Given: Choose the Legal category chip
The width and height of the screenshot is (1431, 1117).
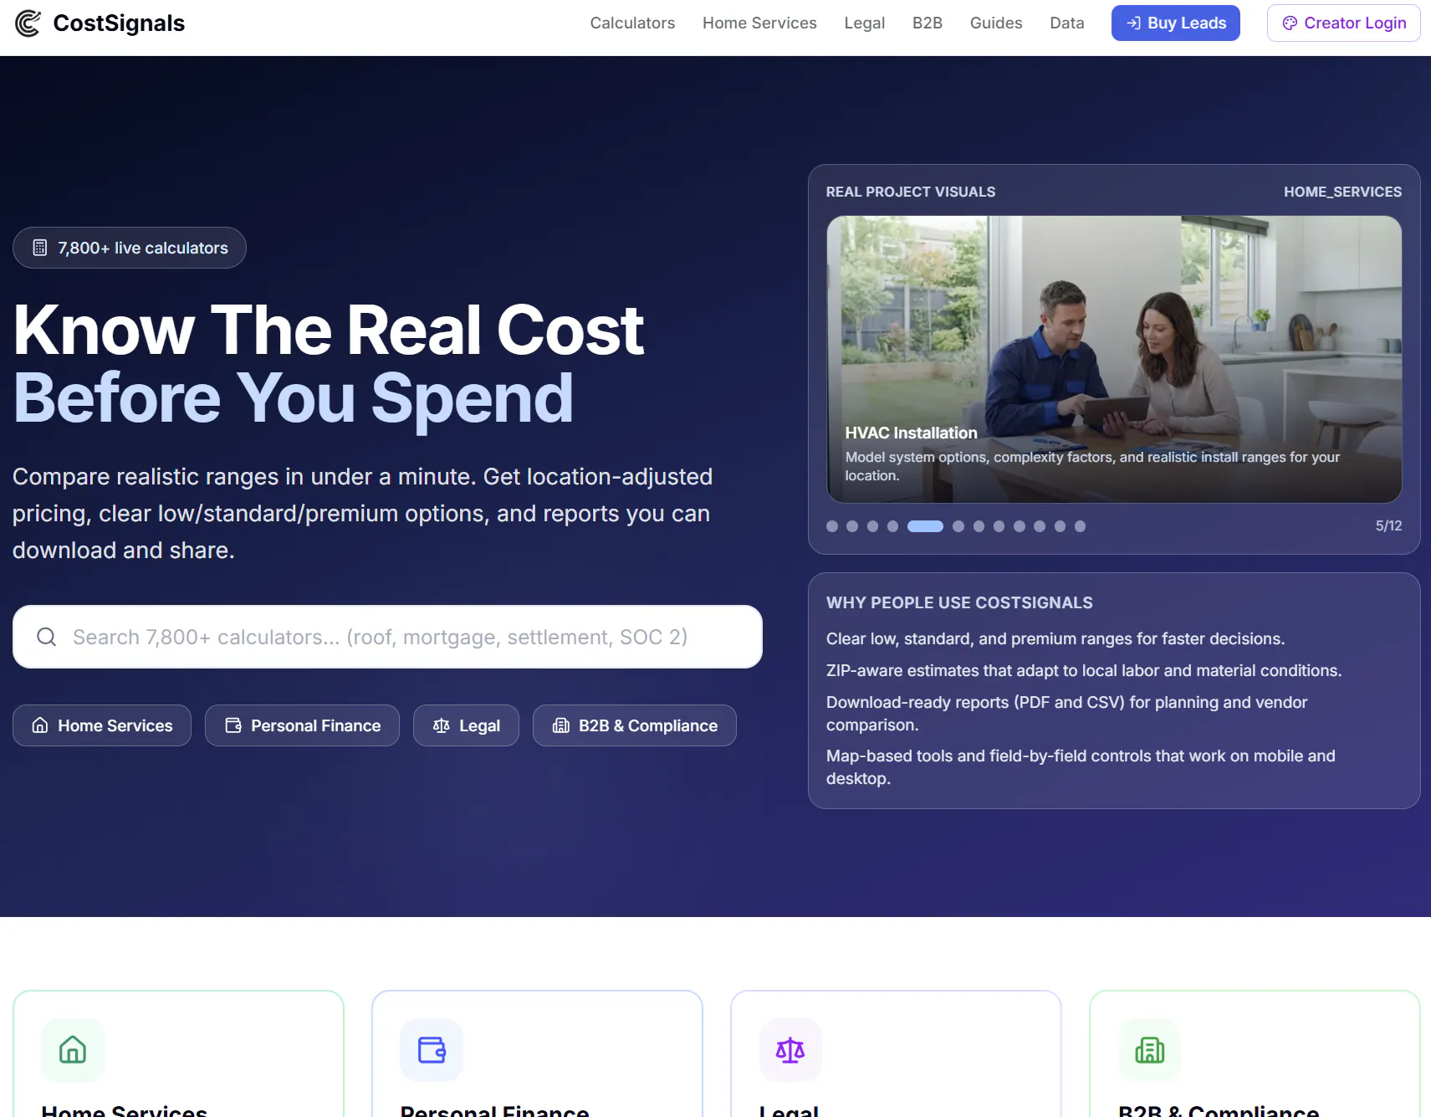Looking at the screenshot, I should [466, 725].
